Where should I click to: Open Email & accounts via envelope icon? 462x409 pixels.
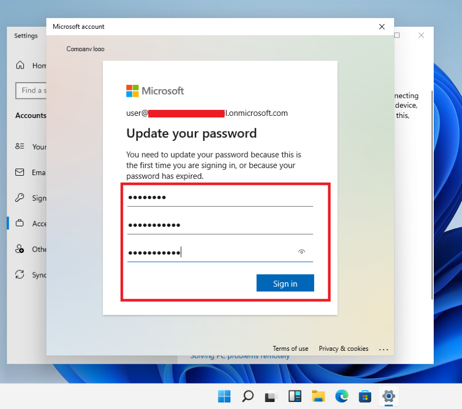[x=21, y=172]
